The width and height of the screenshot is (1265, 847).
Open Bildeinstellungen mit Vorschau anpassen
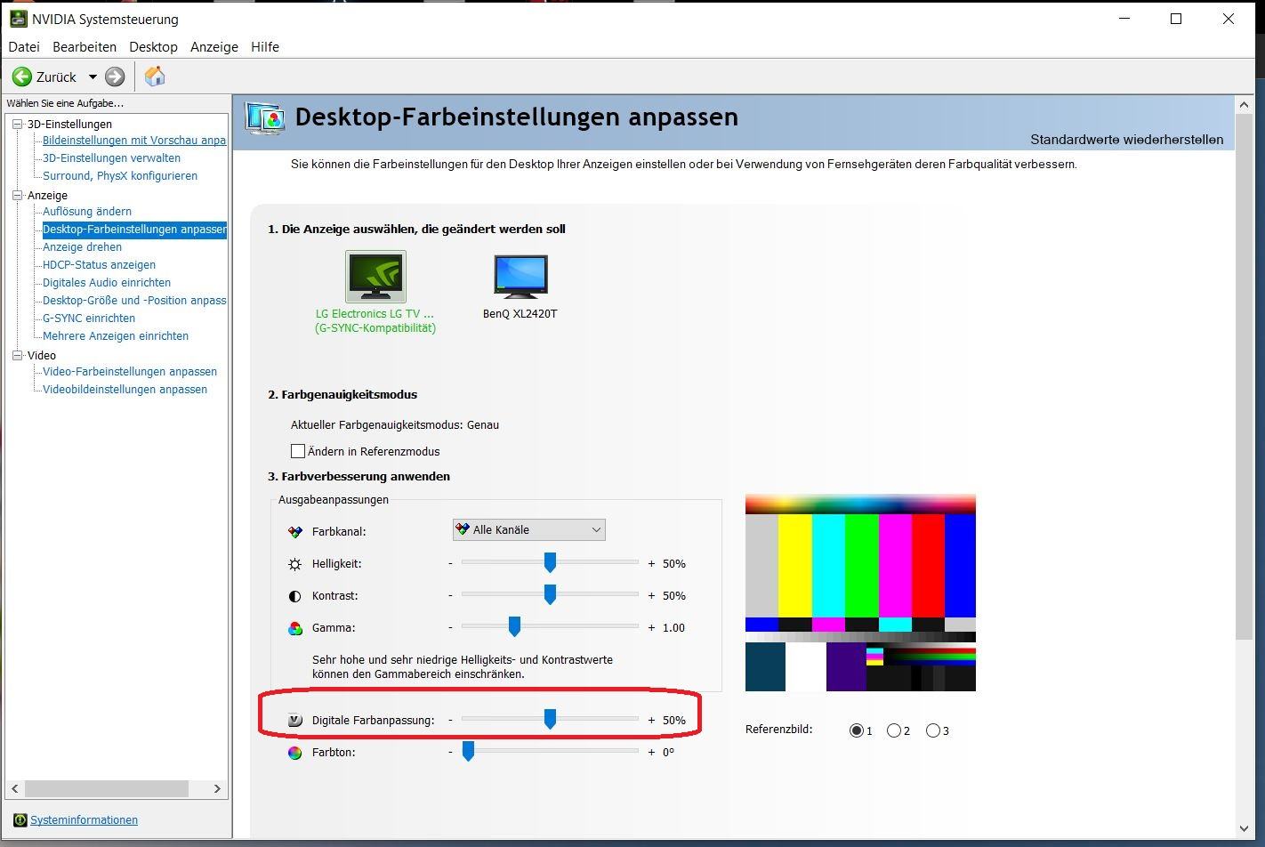(x=134, y=141)
